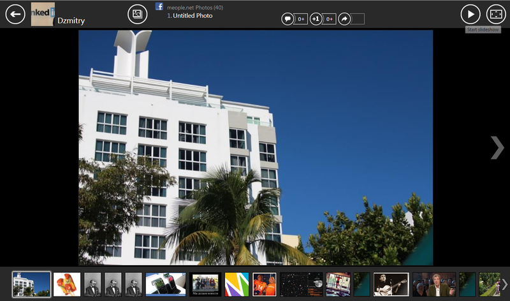Select the orange popsicle thumbnail
Image resolution: width=510 pixels, height=301 pixels.
click(x=67, y=284)
